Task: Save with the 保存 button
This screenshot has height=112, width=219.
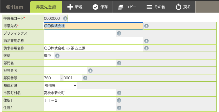Action: click(100, 7)
